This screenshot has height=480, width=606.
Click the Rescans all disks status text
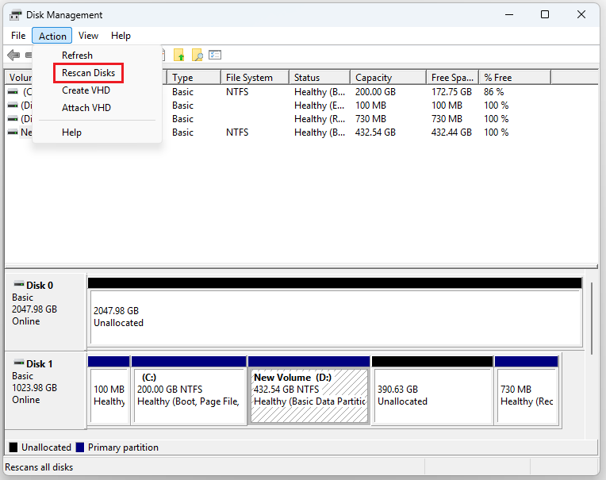pos(39,467)
